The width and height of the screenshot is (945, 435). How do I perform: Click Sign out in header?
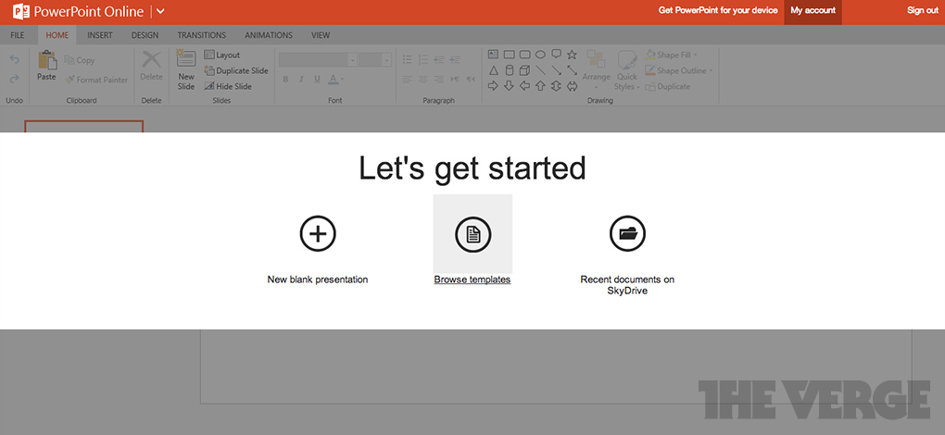(922, 11)
